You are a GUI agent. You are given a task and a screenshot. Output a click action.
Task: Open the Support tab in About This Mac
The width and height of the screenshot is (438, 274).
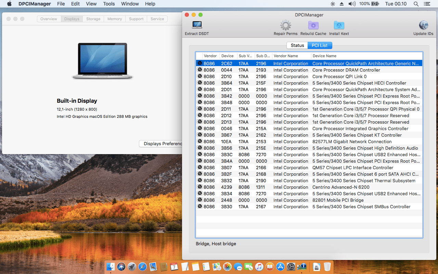pos(136,19)
